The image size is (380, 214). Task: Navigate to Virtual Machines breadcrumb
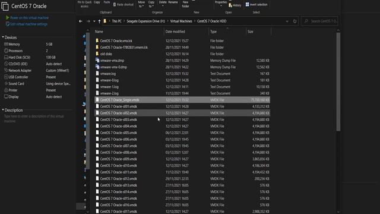click(x=181, y=21)
